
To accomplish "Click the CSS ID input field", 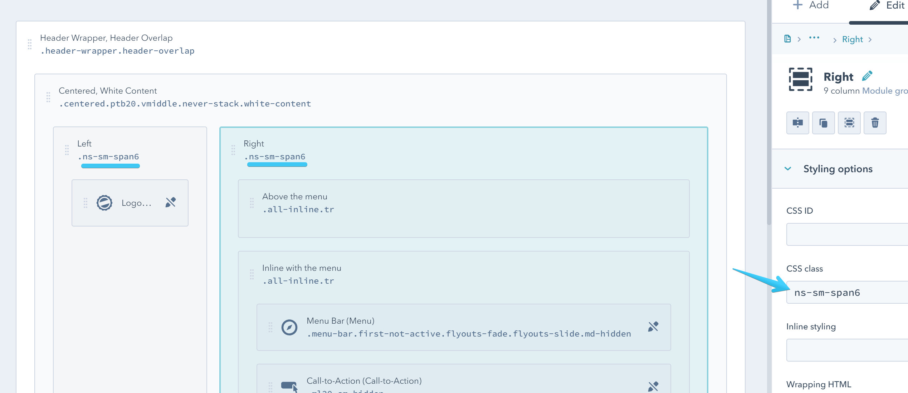I will (848, 234).
